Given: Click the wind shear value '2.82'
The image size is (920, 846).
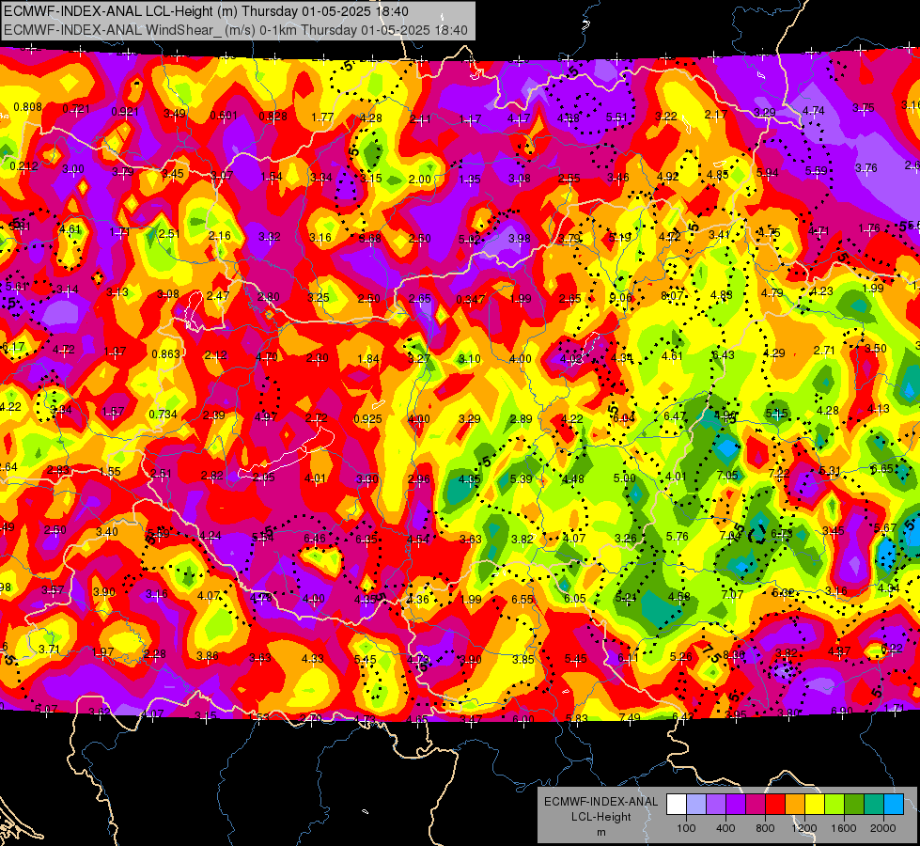Looking at the screenshot, I should (x=211, y=476).
